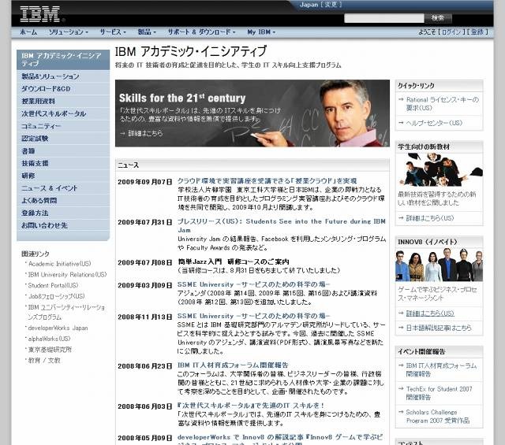Click the graduates photo under 学生向けの新教材
Image resolution: width=505 pixels, height=445 pixels.
pyautogui.click(x=440, y=170)
